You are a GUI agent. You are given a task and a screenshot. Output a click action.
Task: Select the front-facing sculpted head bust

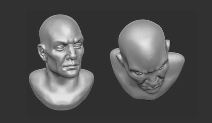click(x=61, y=62)
